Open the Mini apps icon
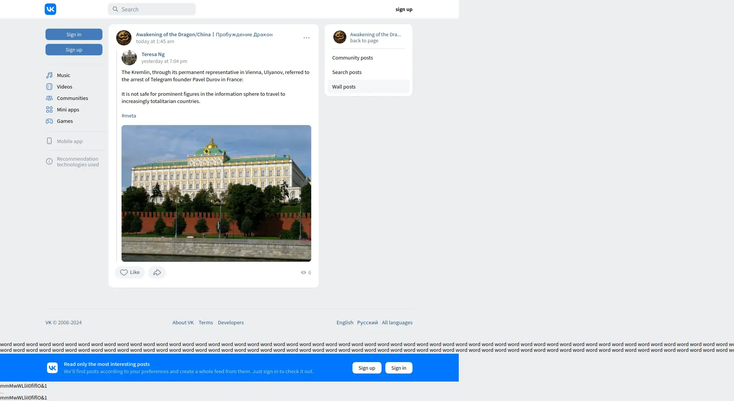Screen dimensions: 734x401 tap(49, 110)
